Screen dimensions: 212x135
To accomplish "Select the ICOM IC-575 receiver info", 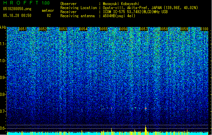I will (x=135, y=12).
